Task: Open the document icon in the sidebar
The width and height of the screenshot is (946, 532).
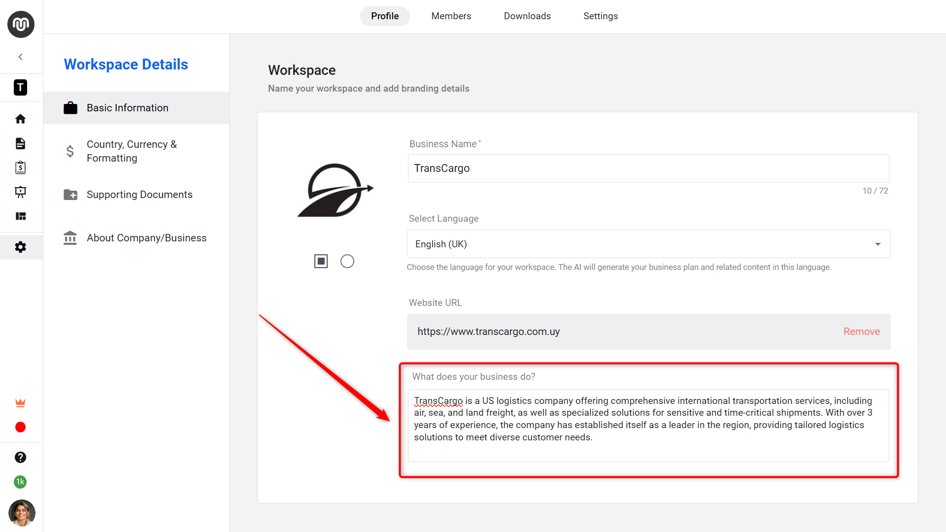Action: [20, 143]
